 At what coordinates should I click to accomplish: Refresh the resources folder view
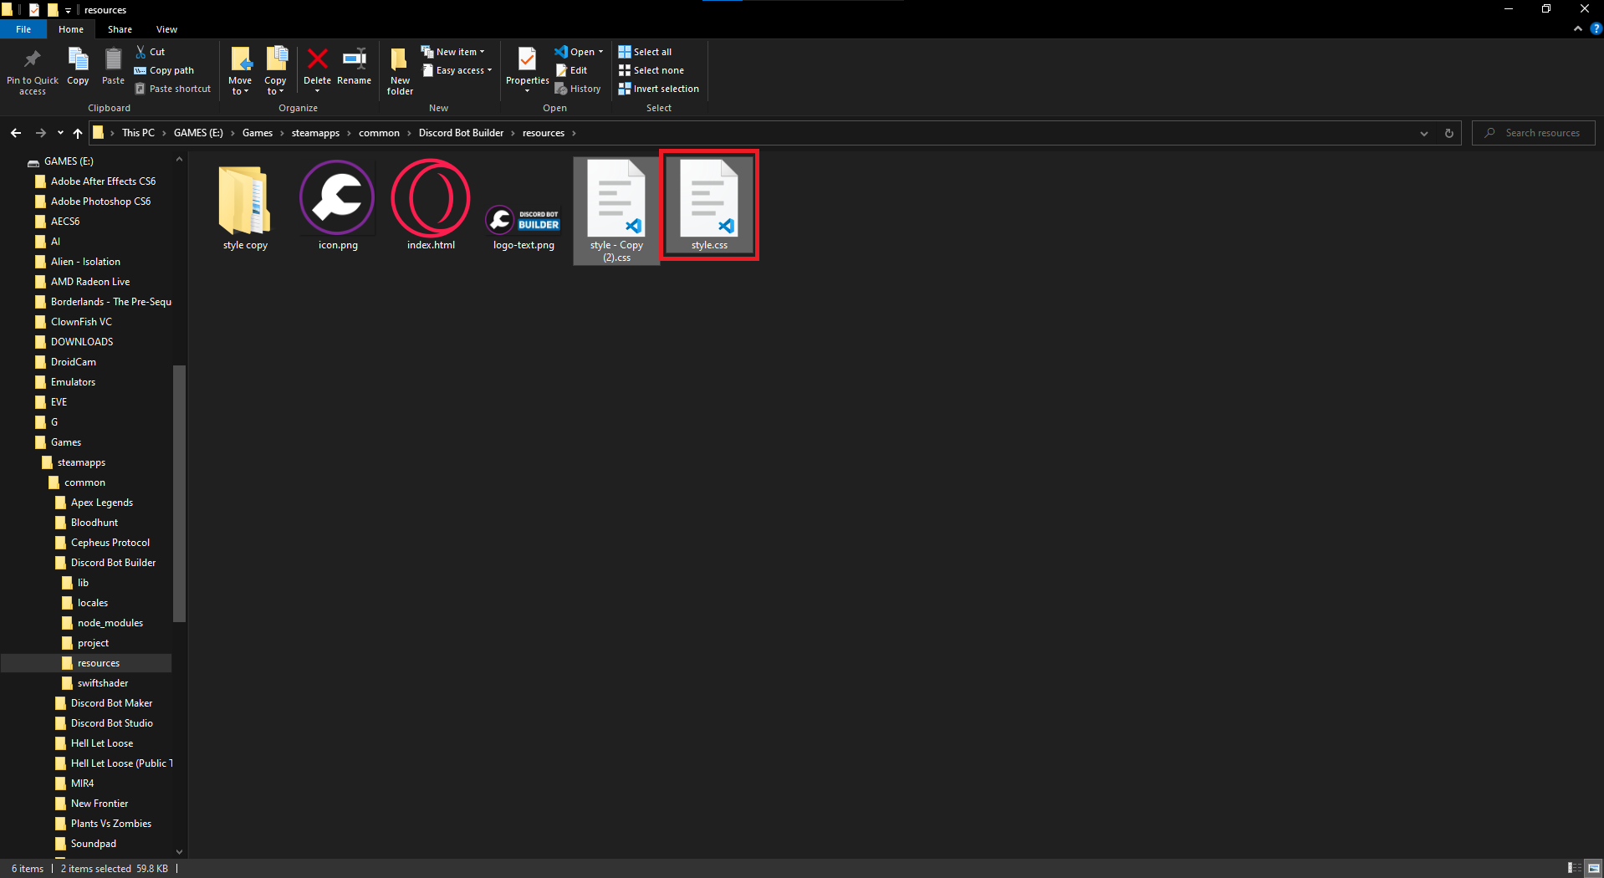pos(1448,133)
